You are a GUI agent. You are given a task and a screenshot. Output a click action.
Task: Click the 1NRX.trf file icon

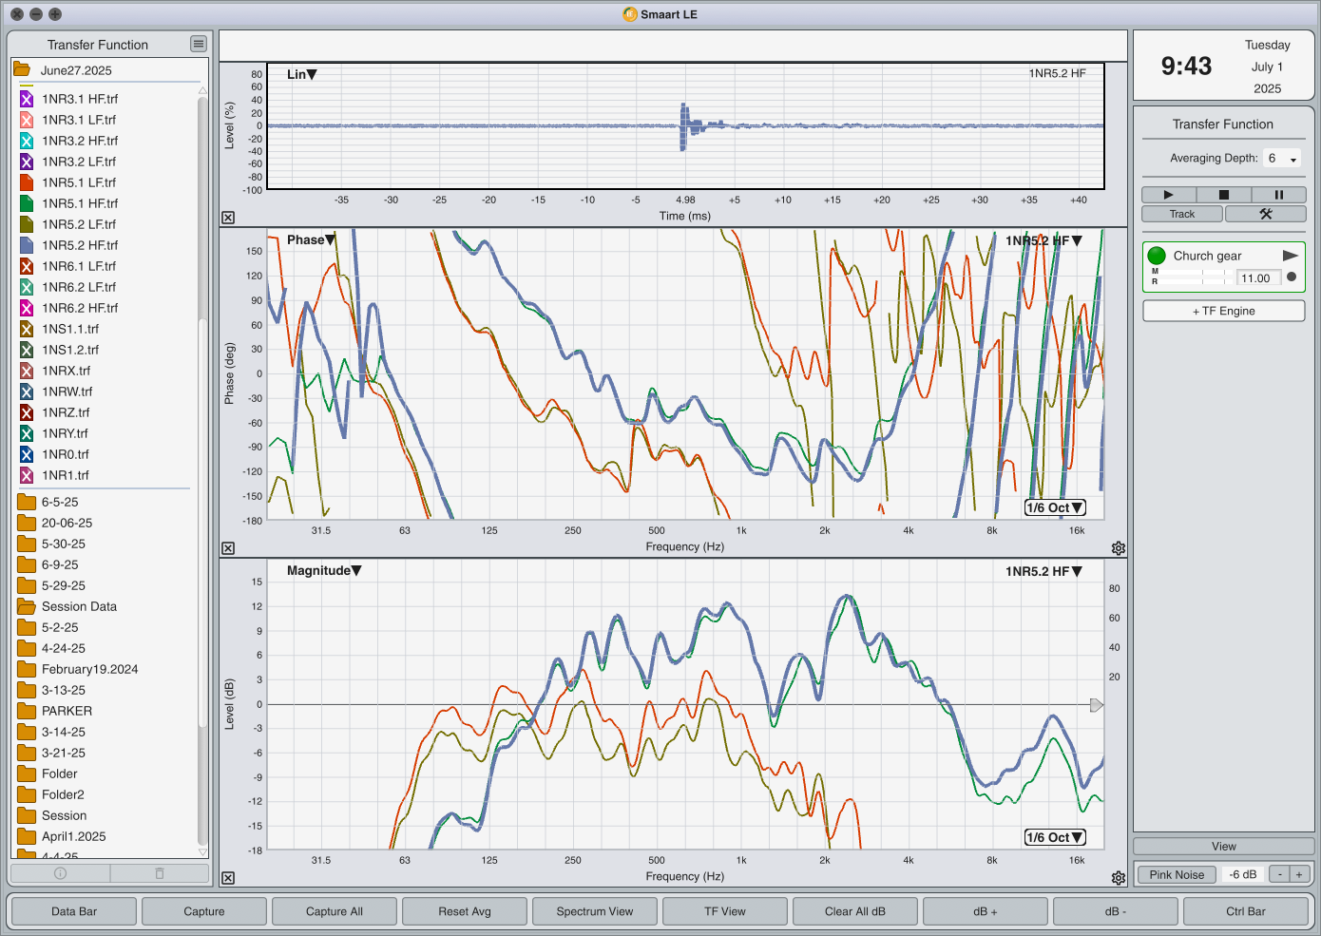(27, 371)
